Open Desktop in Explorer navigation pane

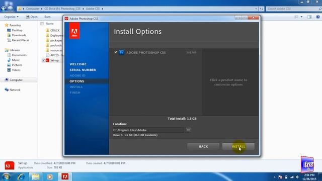pos(17,30)
